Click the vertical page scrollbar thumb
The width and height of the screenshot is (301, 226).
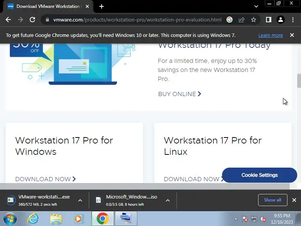(x=299, y=81)
